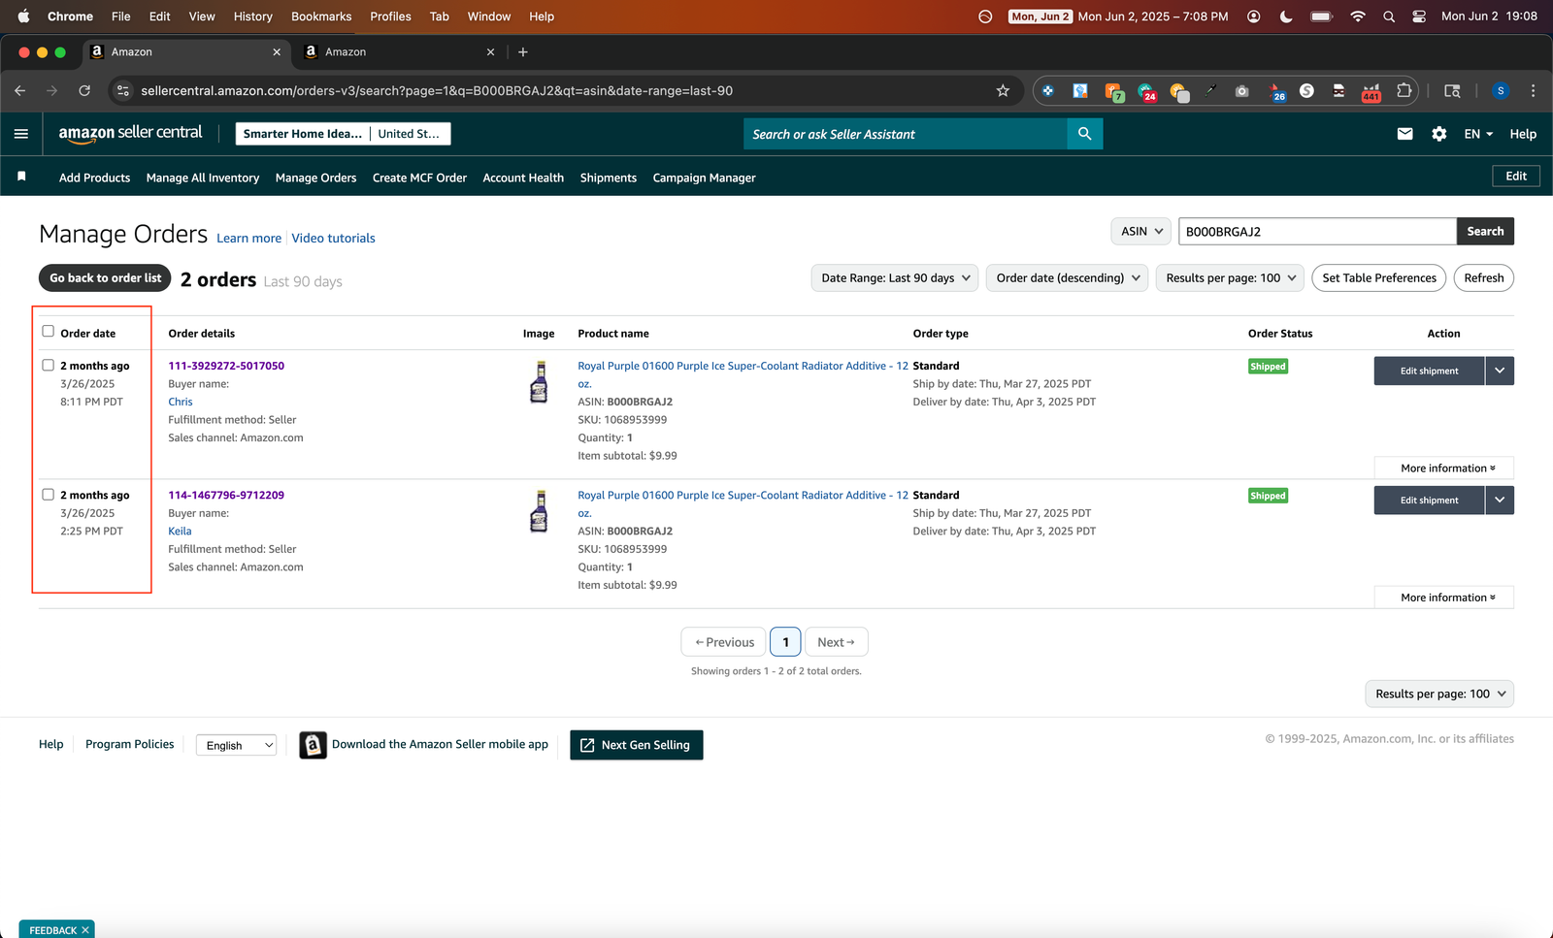Image resolution: width=1553 pixels, height=938 pixels.
Task: Open the ASIN search type dropdown
Action: (x=1141, y=231)
